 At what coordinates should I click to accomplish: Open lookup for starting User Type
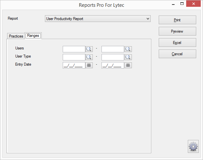(x=89, y=57)
